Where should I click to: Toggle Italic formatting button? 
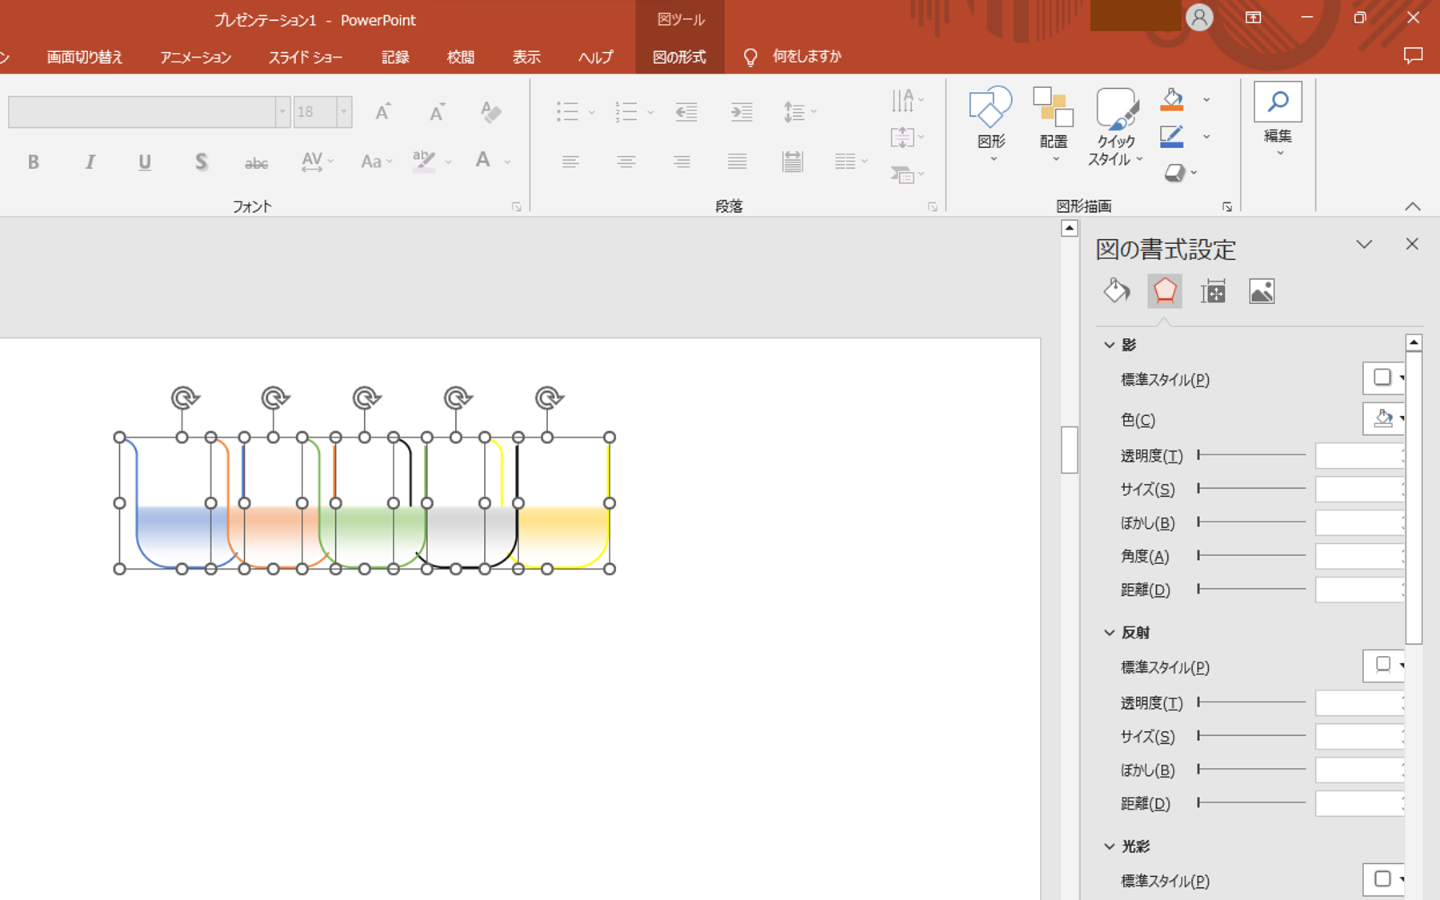(x=90, y=162)
